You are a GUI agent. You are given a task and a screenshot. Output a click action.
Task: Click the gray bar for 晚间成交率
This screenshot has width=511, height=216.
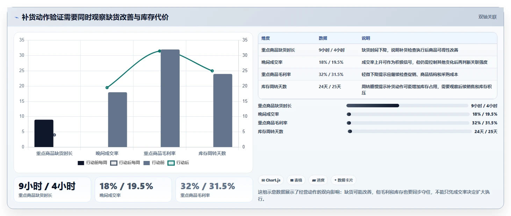[117, 119]
